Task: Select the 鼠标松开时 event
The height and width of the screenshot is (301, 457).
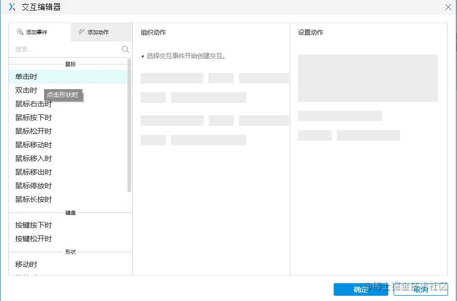Action: click(x=68, y=131)
